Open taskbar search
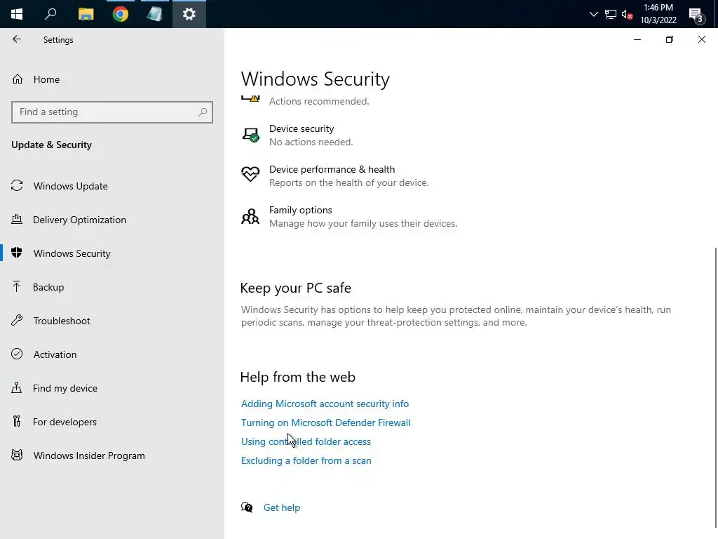The image size is (718, 539). (50, 14)
